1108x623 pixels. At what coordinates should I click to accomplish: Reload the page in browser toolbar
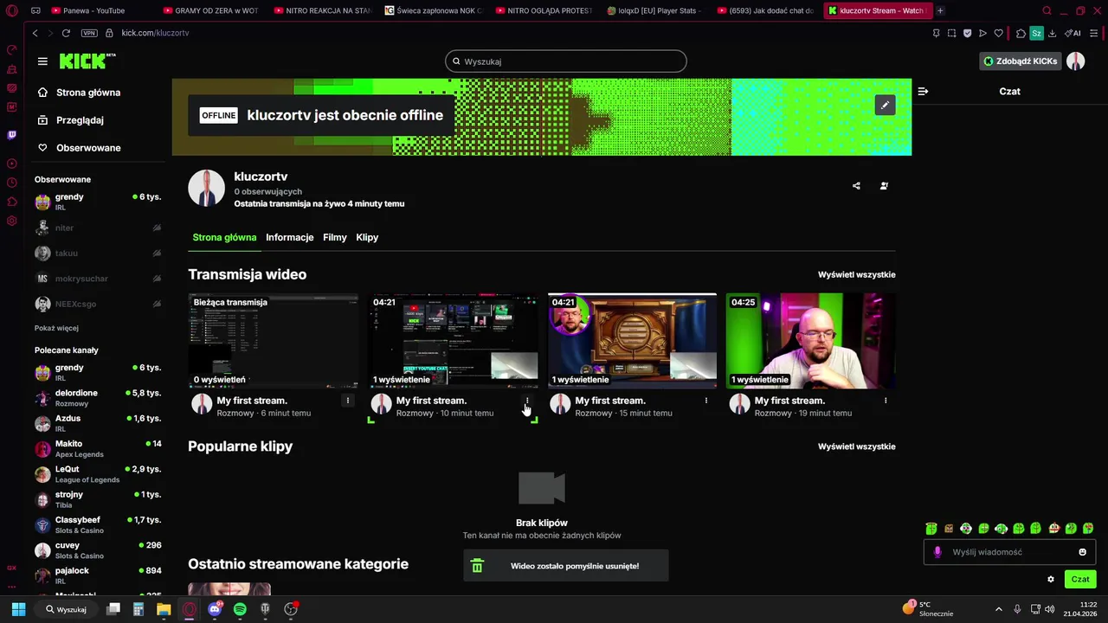[x=66, y=33]
